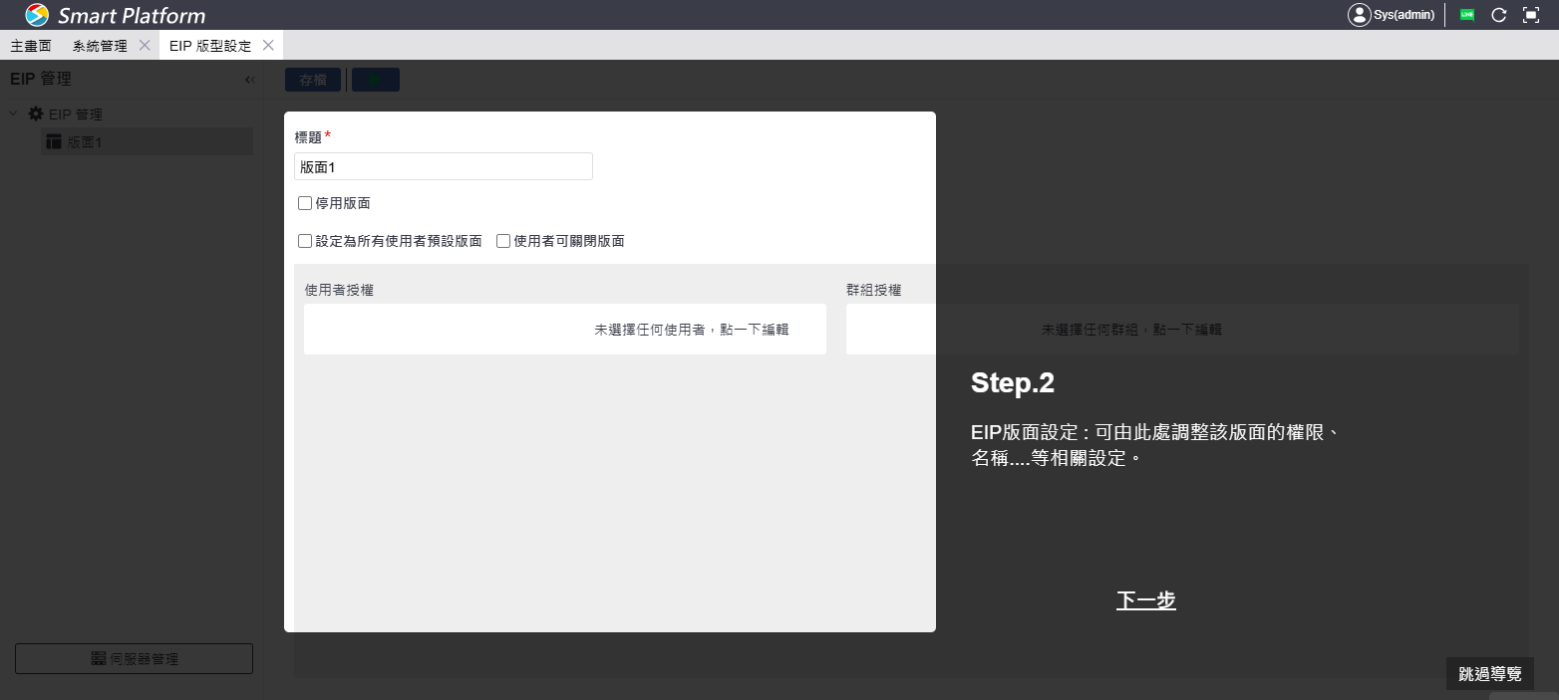The width and height of the screenshot is (1559, 700).
Task: Click the refresh icon in header
Action: coord(1498,15)
